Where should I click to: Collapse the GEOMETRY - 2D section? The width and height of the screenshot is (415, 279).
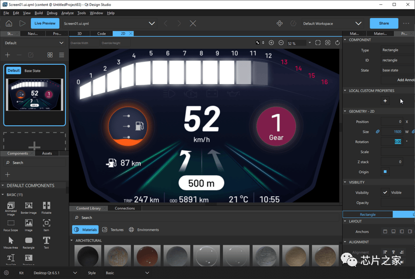tap(345, 112)
